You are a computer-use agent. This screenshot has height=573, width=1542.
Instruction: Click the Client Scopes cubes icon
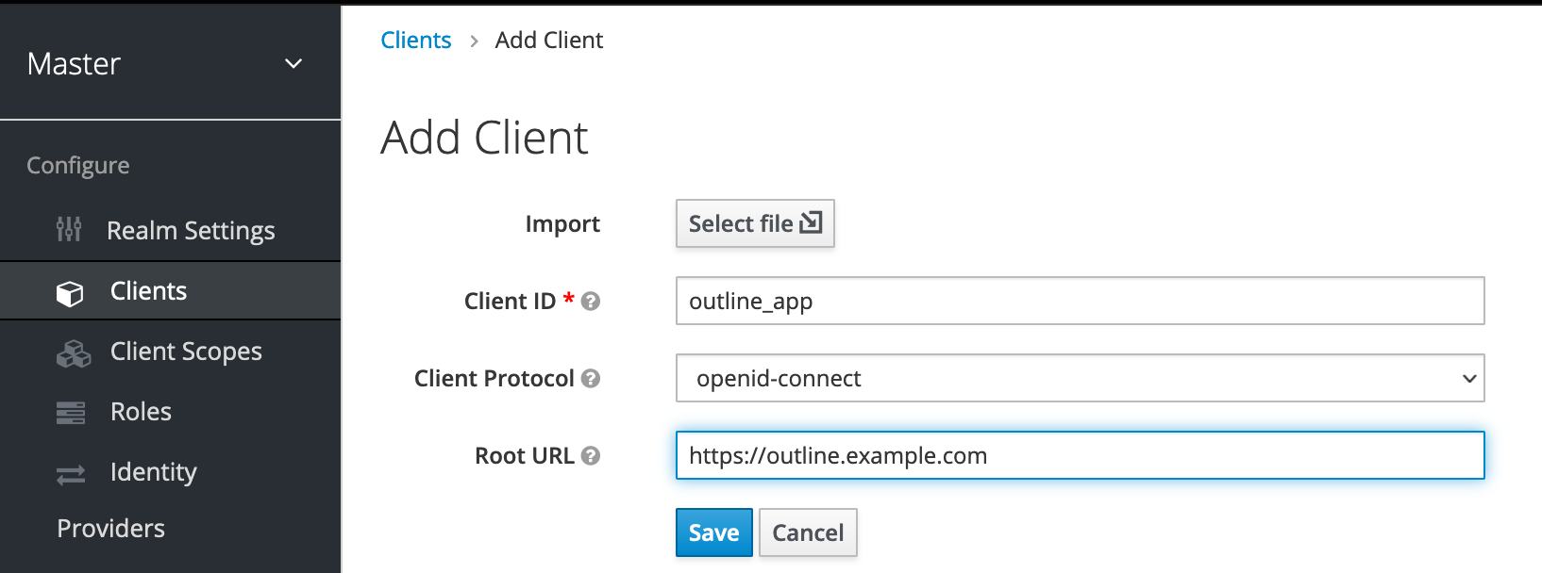click(x=74, y=353)
